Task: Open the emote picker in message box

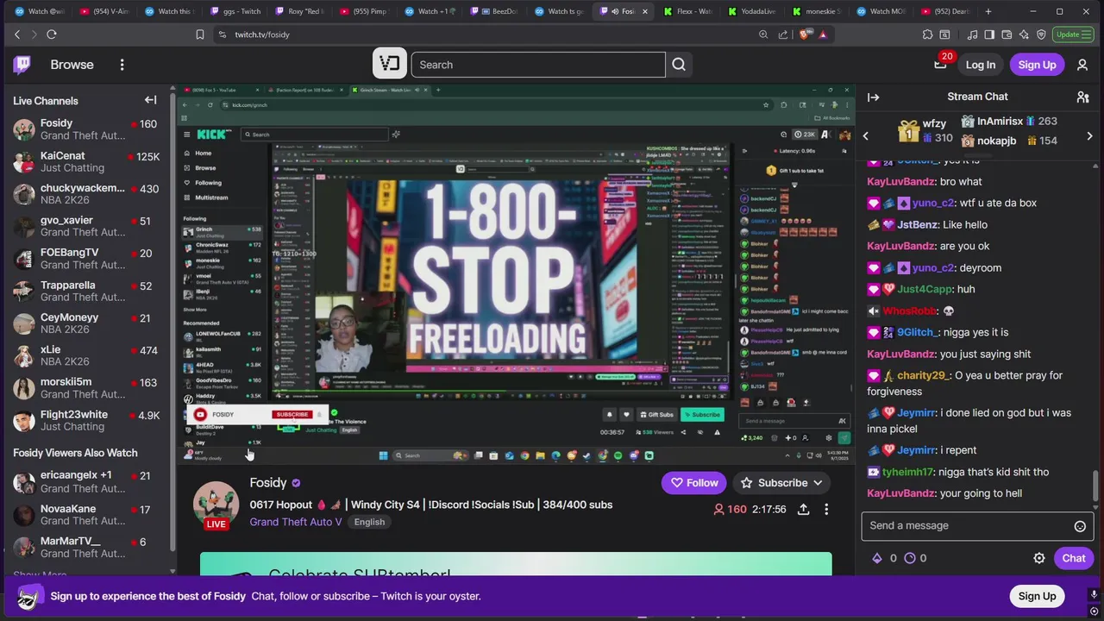Action: 1080,526
